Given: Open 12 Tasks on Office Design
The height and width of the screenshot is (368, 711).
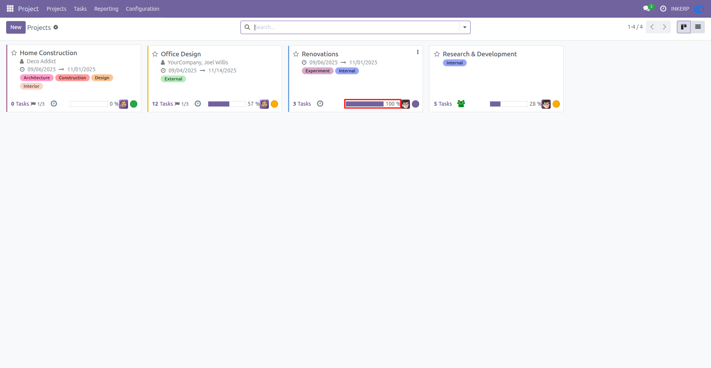Looking at the screenshot, I should click(163, 104).
